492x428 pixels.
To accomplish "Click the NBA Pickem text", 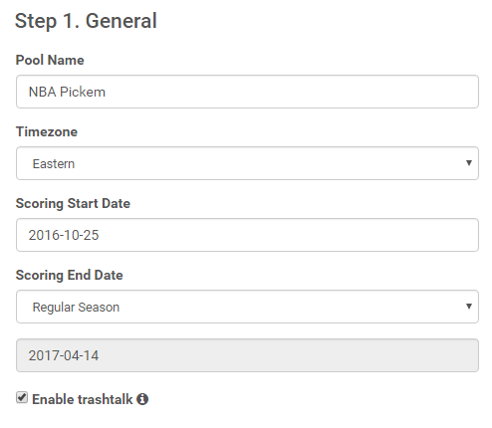I will point(67,92).
